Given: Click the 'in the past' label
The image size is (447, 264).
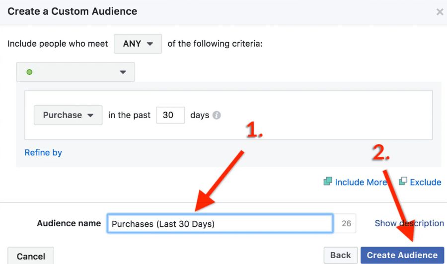Looking at the screenshot, I should coord(129,115).
